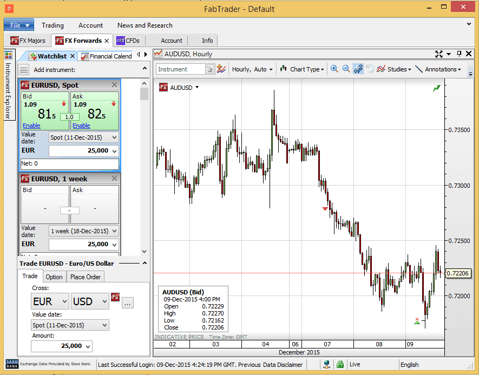The height and width of the screenshot is (375, 479).
Task: Click the watchlist list menu icon
Action: (x=24, y=70)
